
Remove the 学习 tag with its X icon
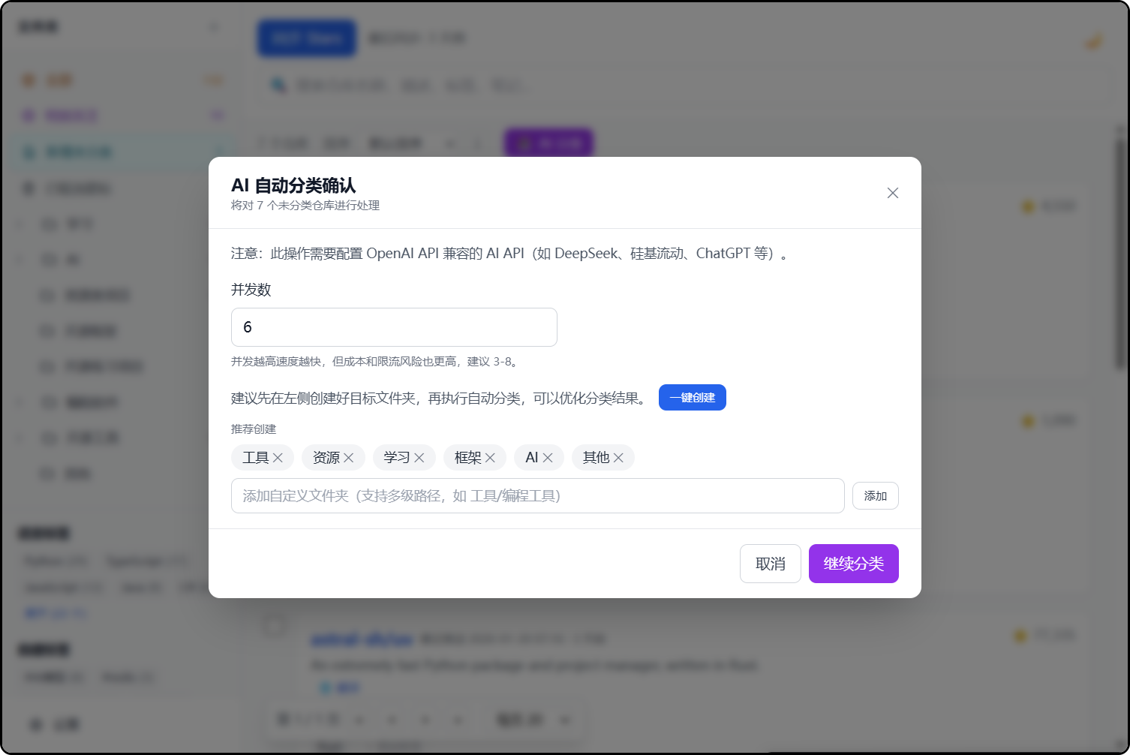pyautogui.click(x=421, y=457)
